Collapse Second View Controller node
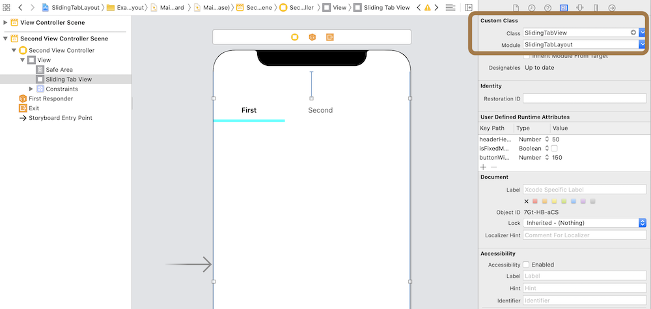 click(14, 50)
